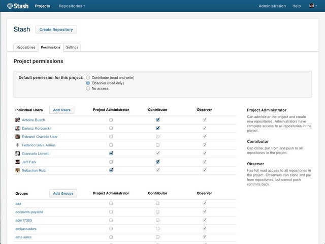
Task: Click Extranet Crucible User's avatar icon
Action: click(18, 137)
